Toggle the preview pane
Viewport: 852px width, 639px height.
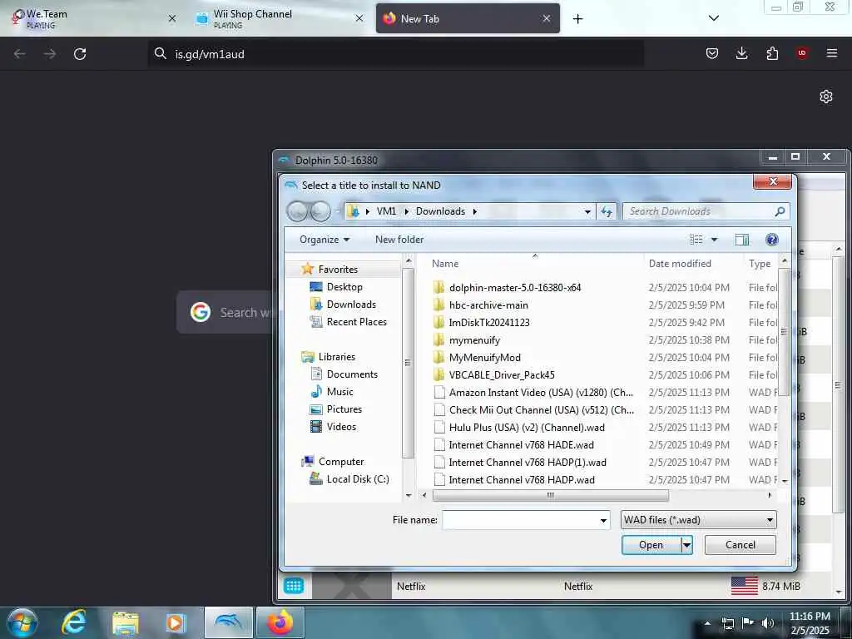(x=741, y=240)
